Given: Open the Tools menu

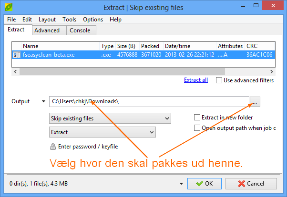Looking at the screenshot, I should pos(69,20).
